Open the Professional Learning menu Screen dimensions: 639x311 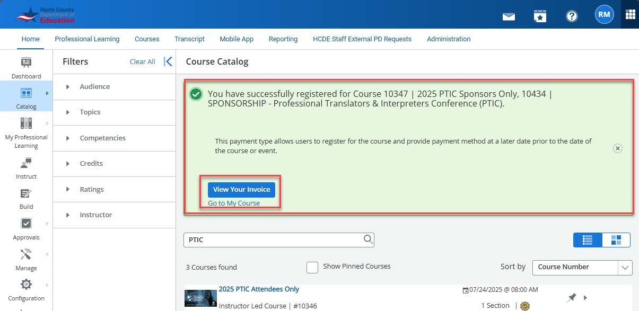[x=87, y=39]
